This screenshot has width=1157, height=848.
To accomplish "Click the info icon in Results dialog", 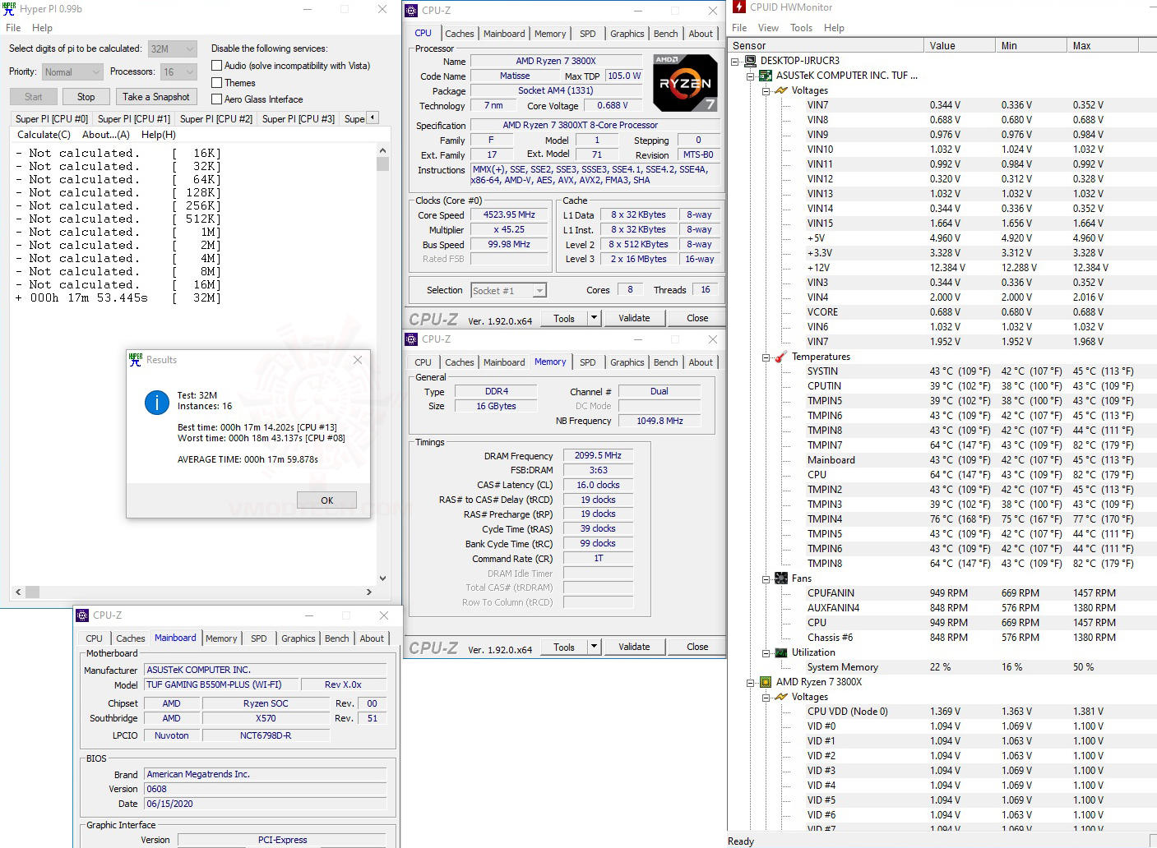I will tap(156, 402).
